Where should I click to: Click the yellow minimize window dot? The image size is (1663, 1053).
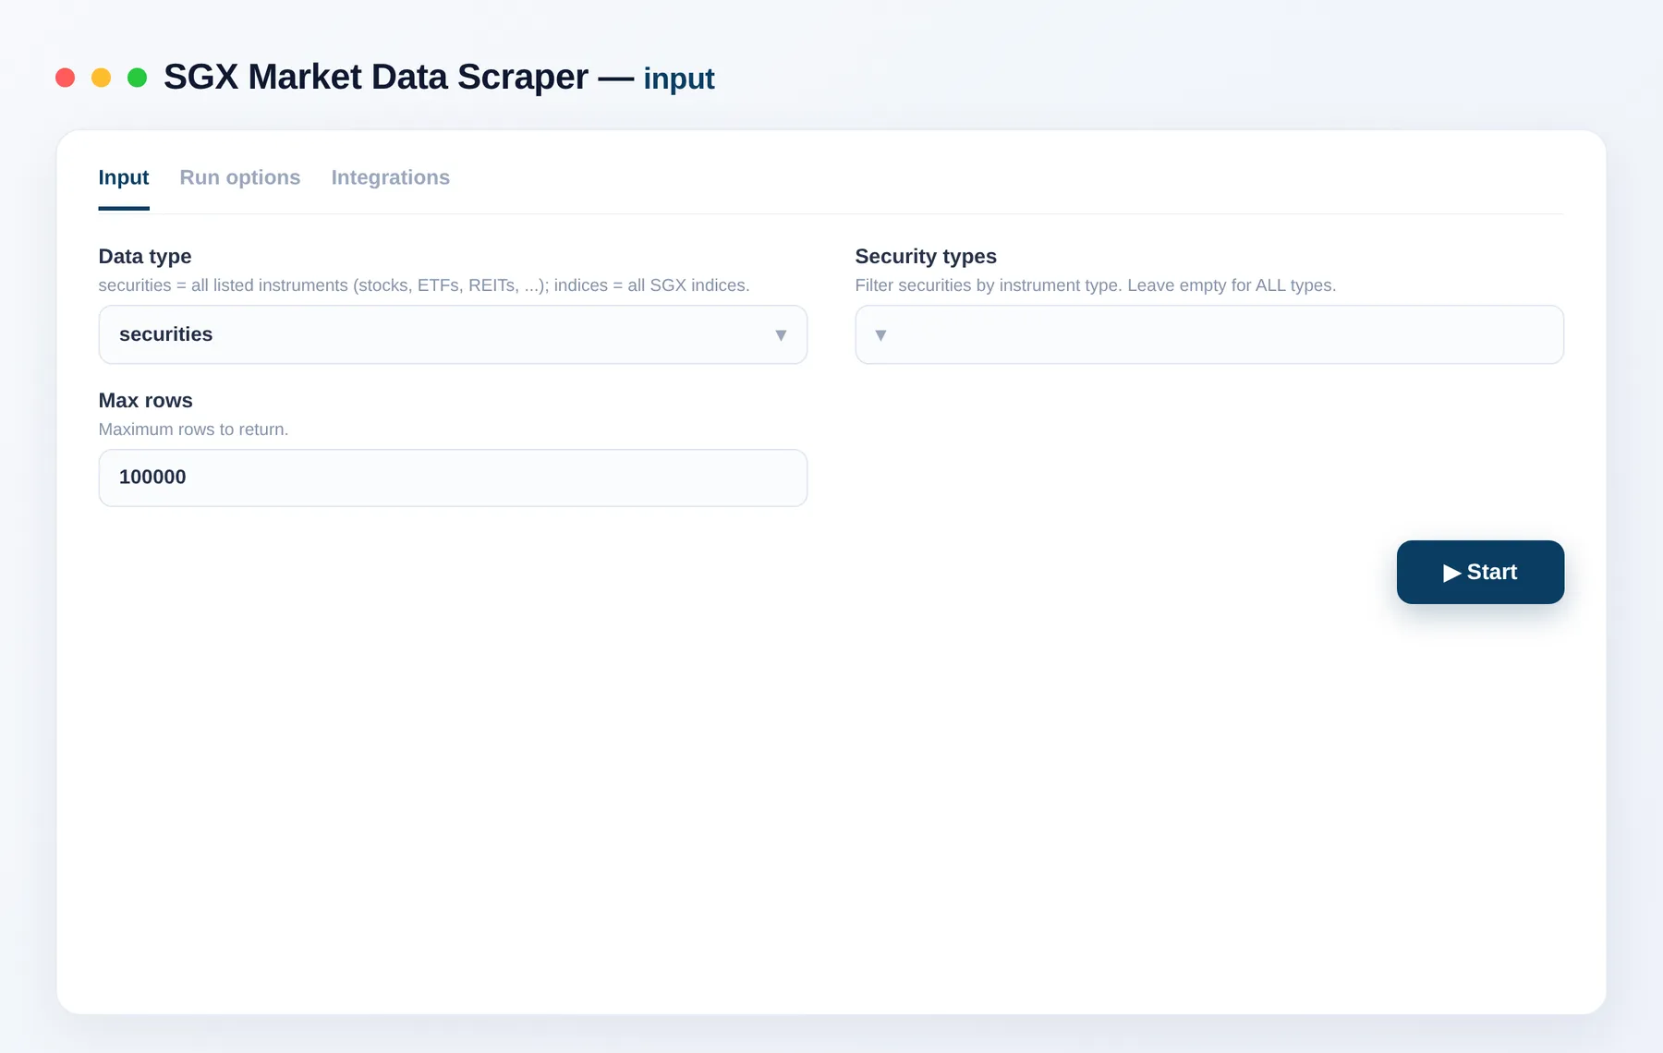[101, 78]
